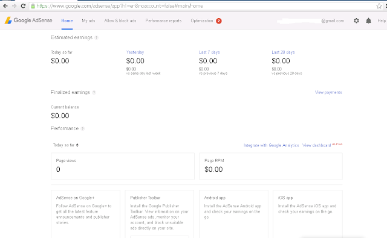Go back with the browser back arrow
This screenshot has width=387, height=238.
pyautogui.click(x=5, y=6)
